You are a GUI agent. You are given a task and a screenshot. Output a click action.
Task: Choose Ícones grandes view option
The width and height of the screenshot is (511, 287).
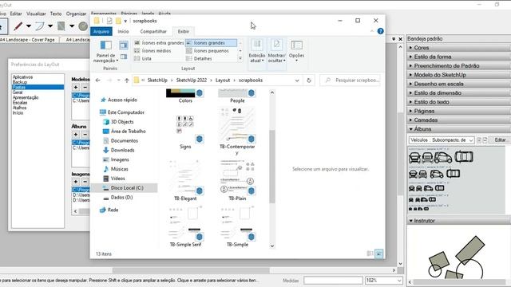211,42
